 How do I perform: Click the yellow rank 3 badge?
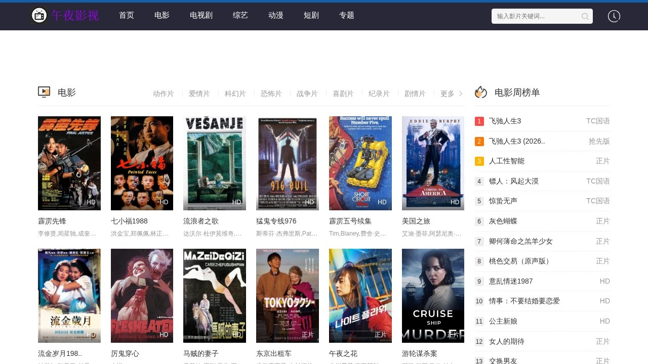[479, 161]
